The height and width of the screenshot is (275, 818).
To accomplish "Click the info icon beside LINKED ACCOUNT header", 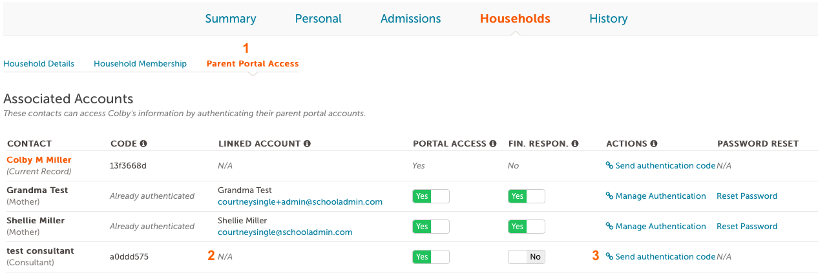I will pyautogui.click(x=307, y=143).
